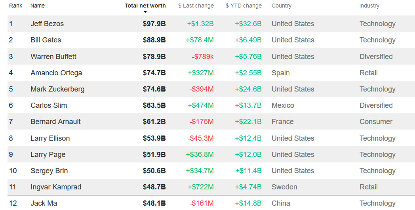
Task: Click Sergey Brin's name
Action: (x=49, y=171)
